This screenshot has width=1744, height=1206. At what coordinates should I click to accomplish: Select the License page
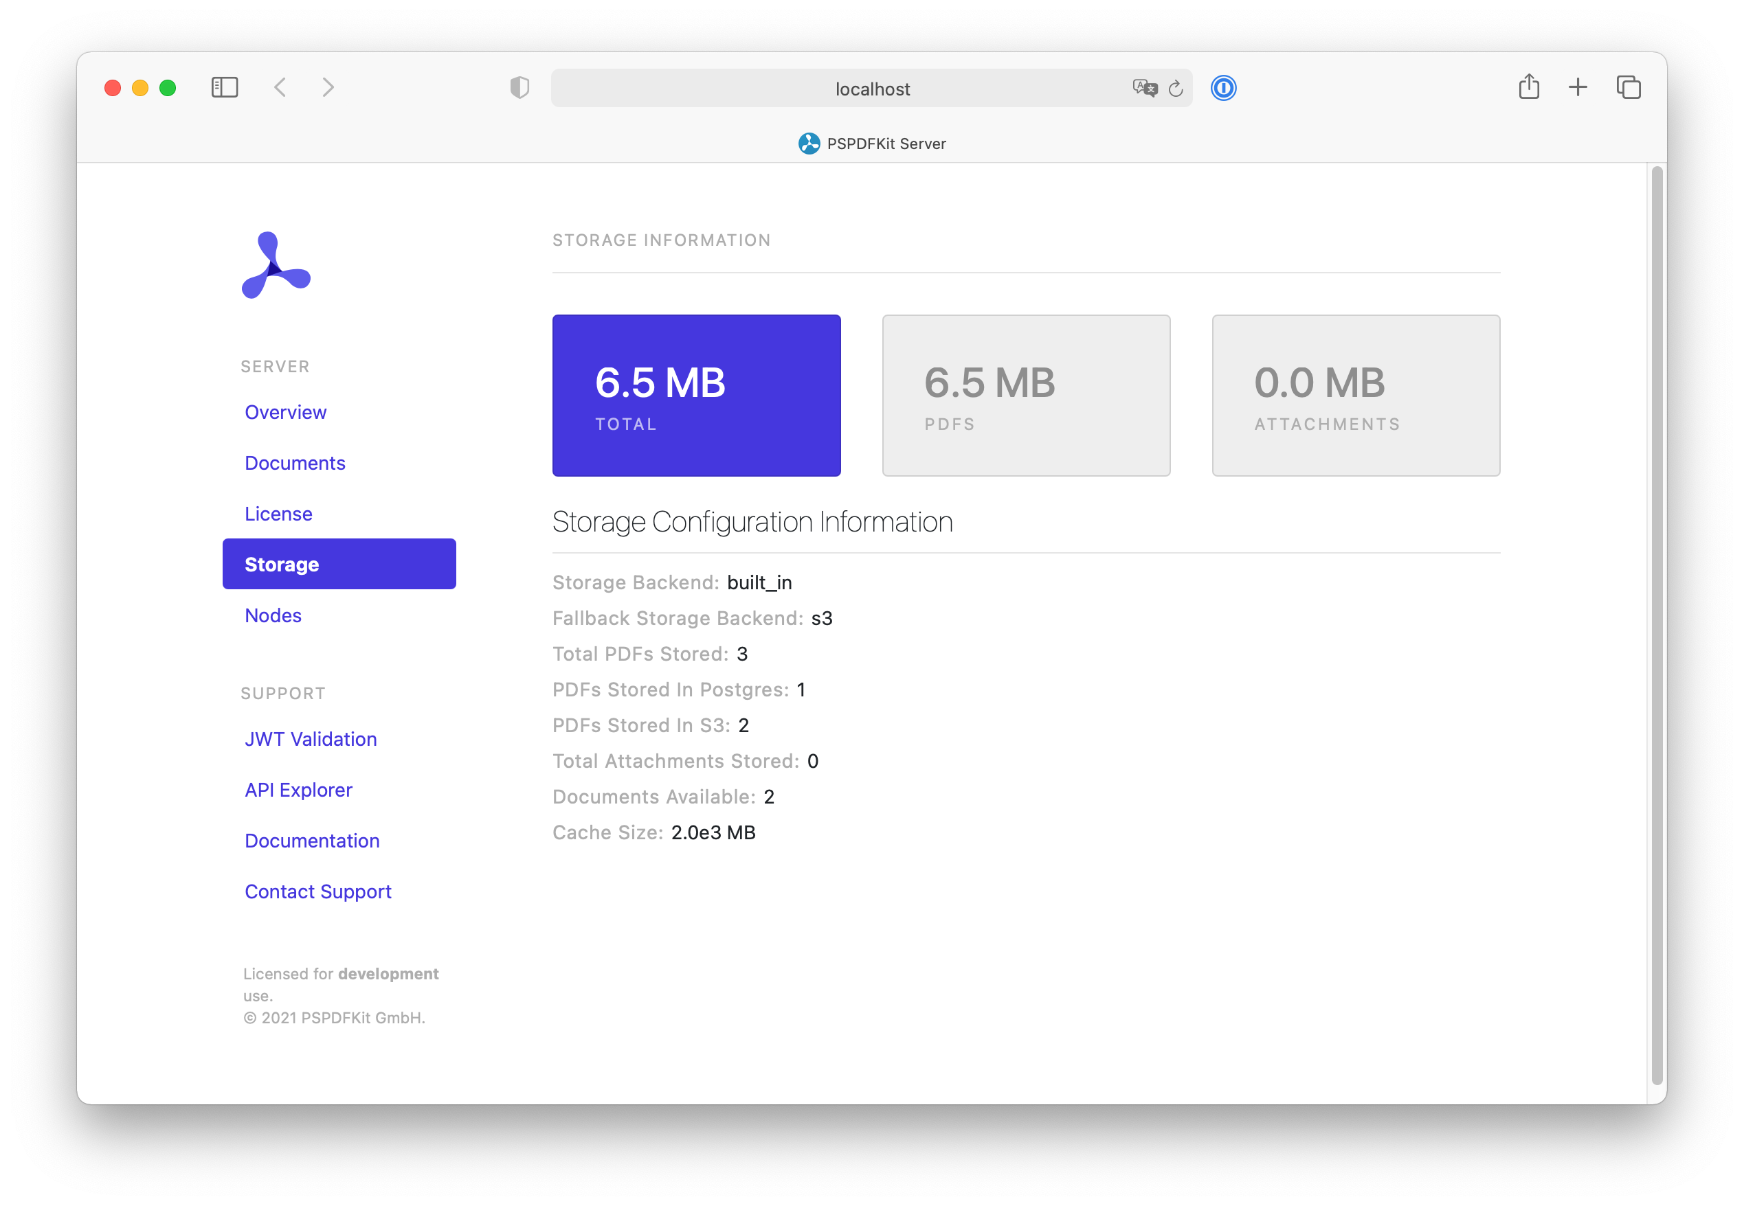click(x=278, y=513)
